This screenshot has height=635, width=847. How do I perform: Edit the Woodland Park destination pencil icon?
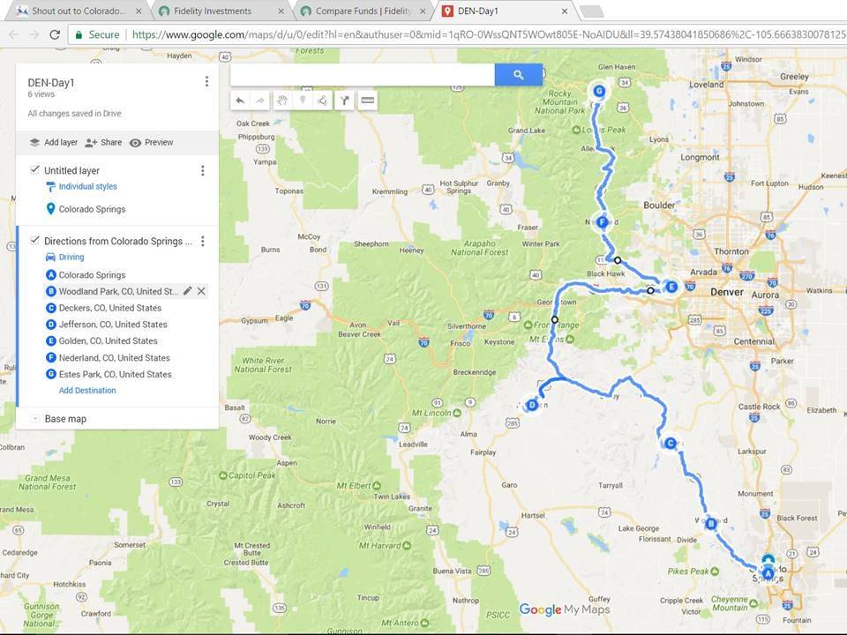coord(187,291)
